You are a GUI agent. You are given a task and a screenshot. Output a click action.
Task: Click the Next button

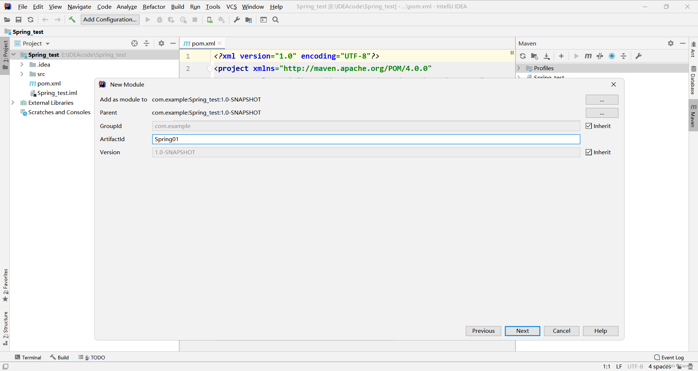click(x=522, y=331)
